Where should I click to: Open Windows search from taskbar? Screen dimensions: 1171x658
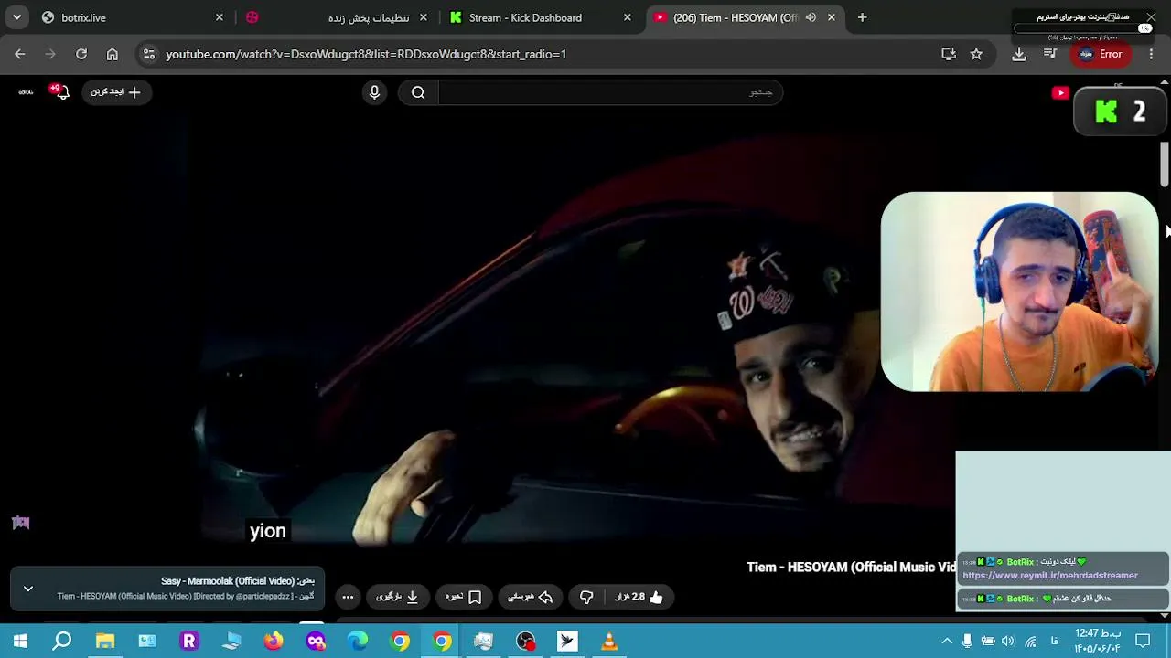coord(62,641)
